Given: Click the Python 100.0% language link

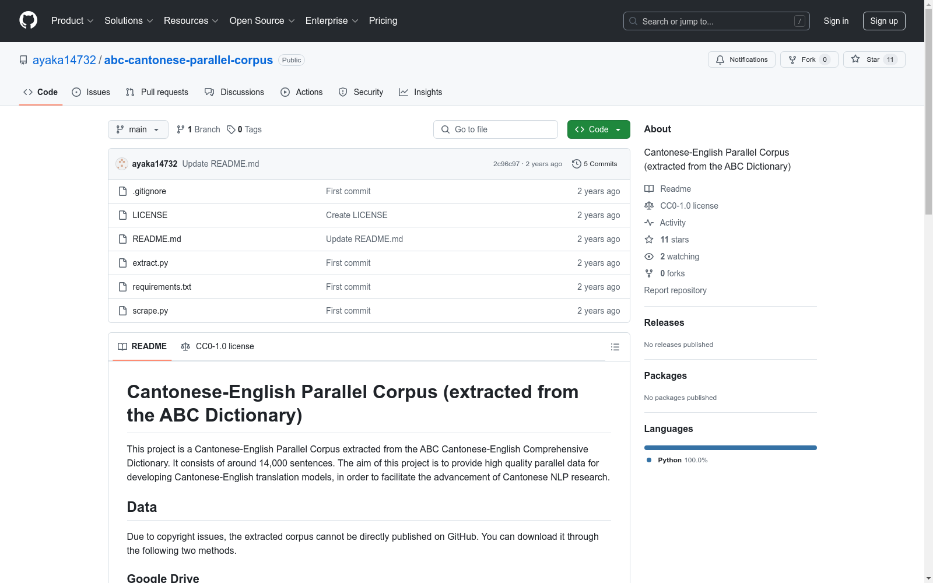Looking at the screenshot, I should (677, 460).
